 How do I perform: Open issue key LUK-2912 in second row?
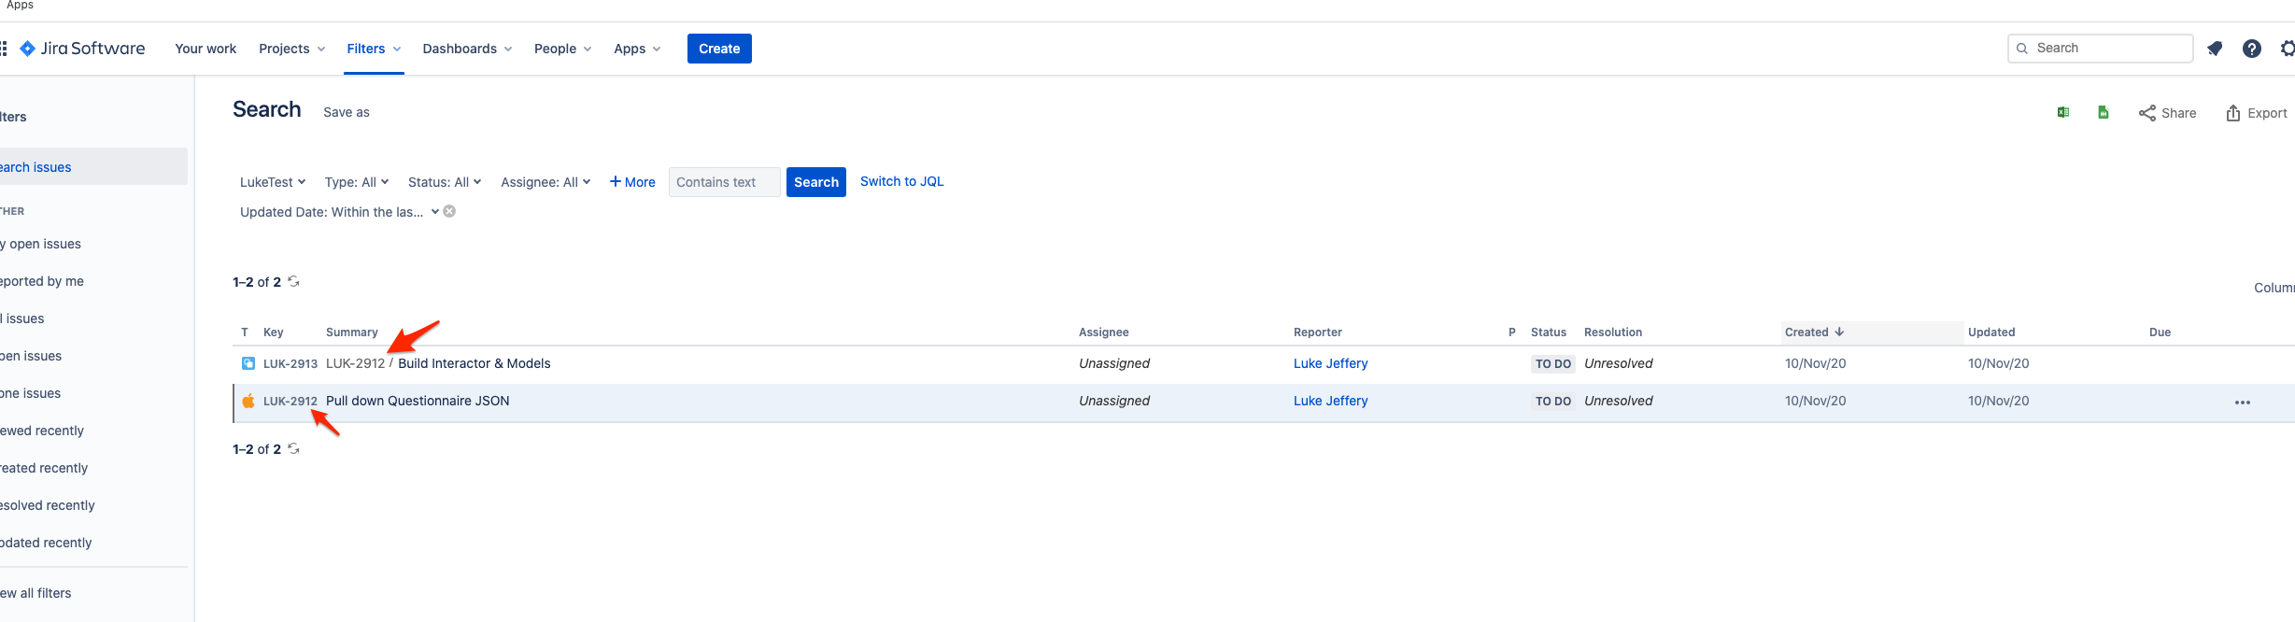pyautogui.click(x=290, y=401)
